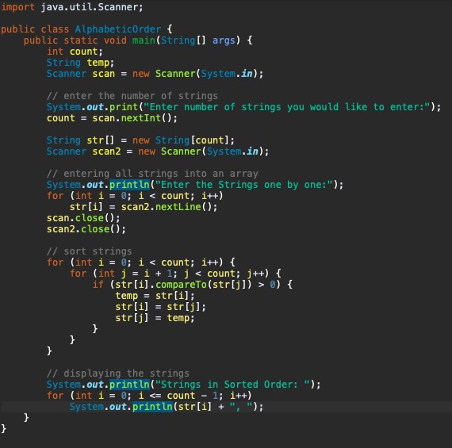
Task: Select the "scan2" declaration with new Scanner
Action: [158, 151]
